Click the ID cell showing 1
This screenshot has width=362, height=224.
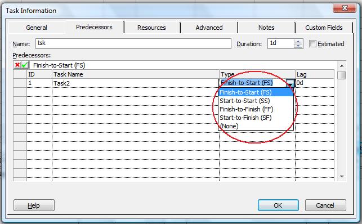(x=39, y=83)
